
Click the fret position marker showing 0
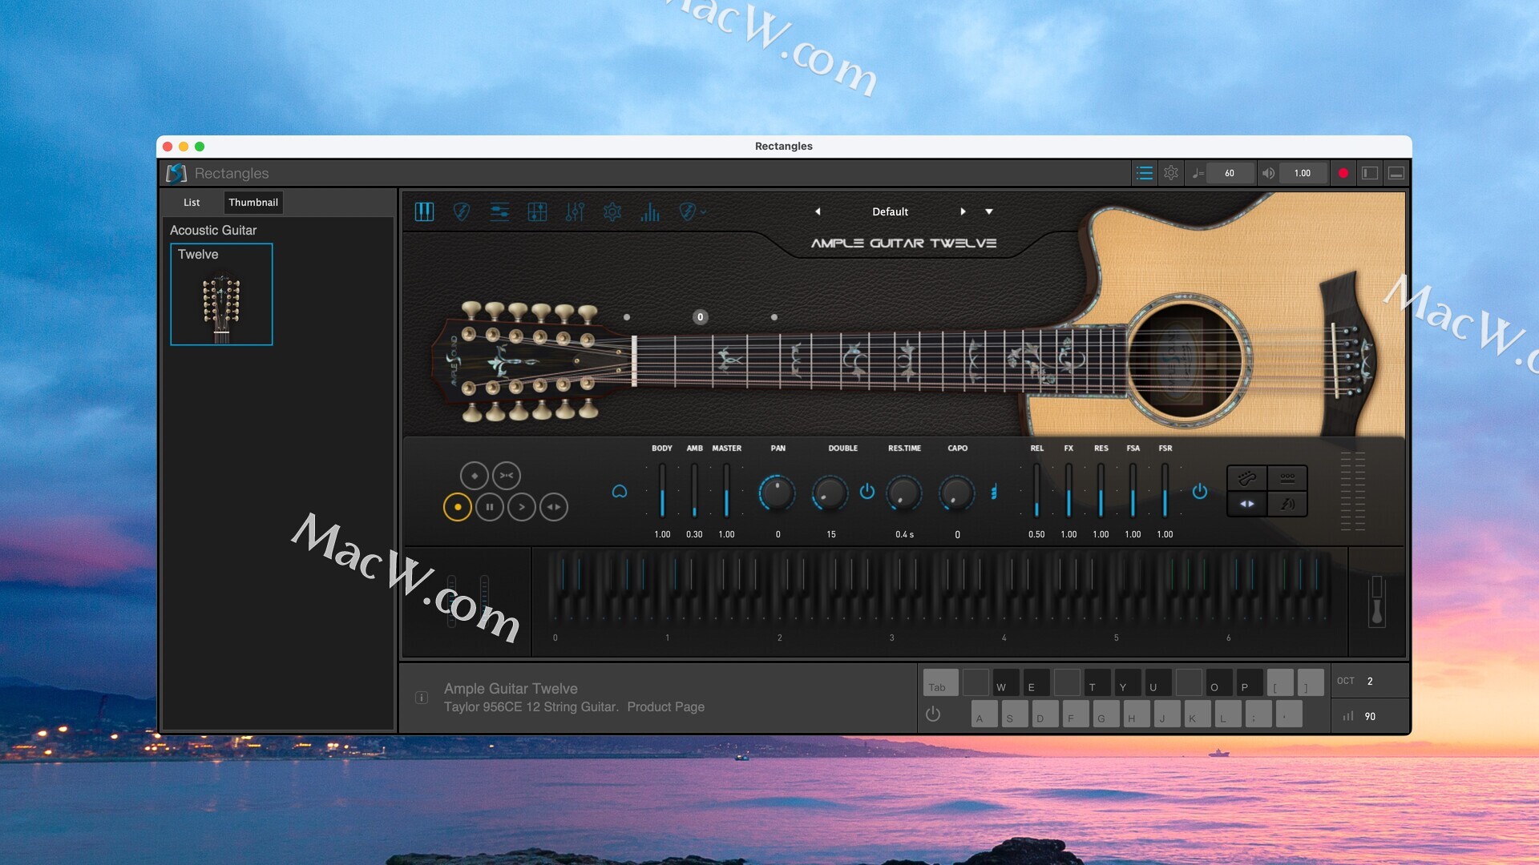(700, 317)
